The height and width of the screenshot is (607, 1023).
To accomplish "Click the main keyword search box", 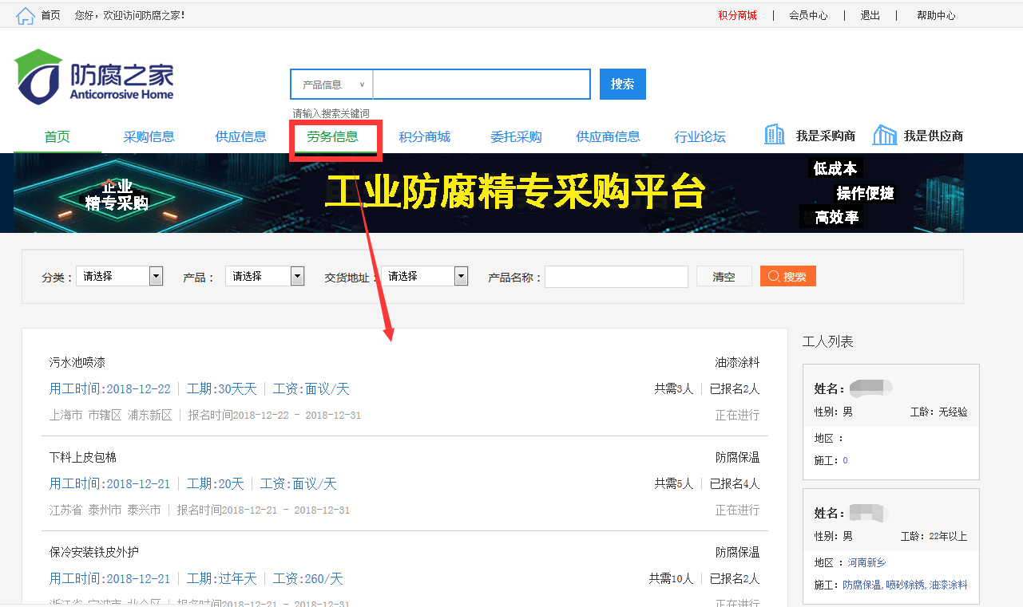I will click(x=481, y=85).
